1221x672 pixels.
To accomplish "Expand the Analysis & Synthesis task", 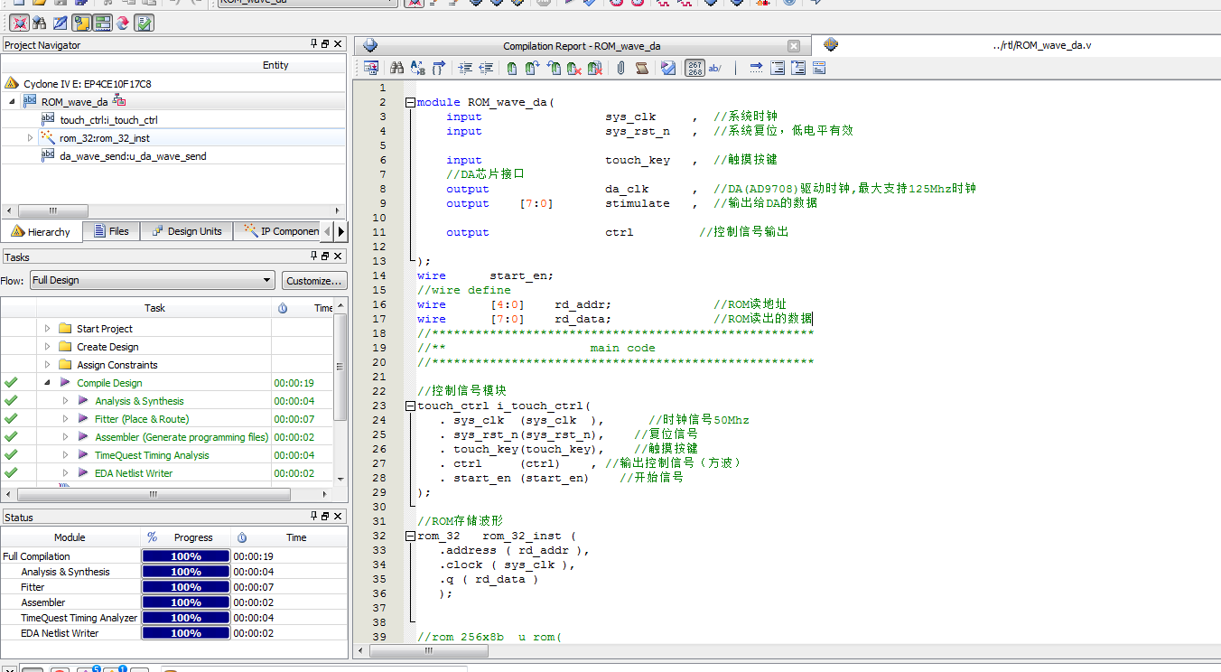I will point(66,401).
